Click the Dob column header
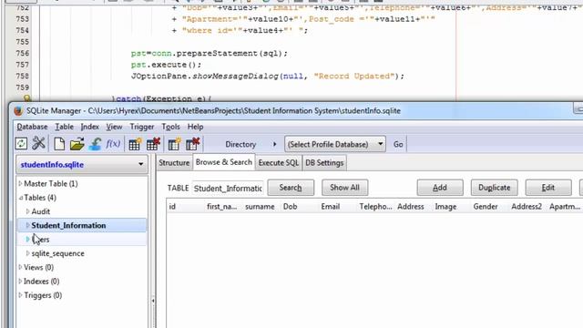Viewport: 583px width, 328px height. pos(300,207)
